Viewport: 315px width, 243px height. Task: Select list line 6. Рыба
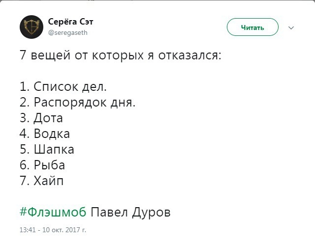[x=42, y=165]
